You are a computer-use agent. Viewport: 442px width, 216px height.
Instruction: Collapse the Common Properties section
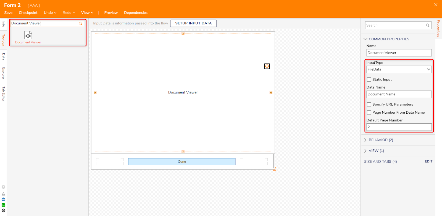(x=365, y=39)
